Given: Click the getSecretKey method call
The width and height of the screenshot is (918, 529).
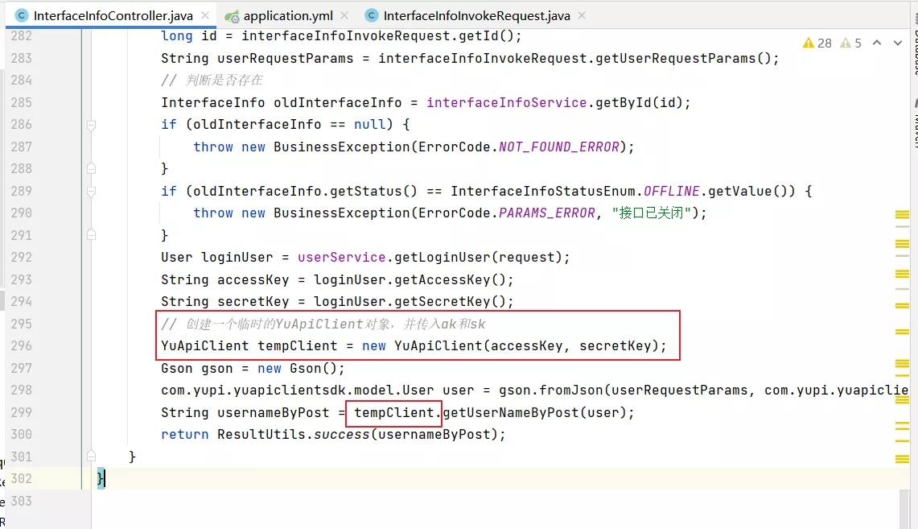Looking at the screenshot, I should point(442,301).
